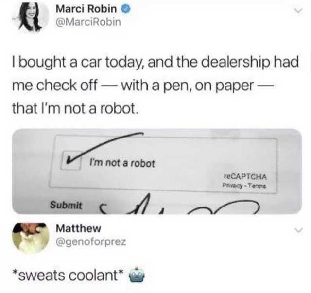Open the attached paper form photo
This screenshot has height=293, width=311.
tap(157, 172)
